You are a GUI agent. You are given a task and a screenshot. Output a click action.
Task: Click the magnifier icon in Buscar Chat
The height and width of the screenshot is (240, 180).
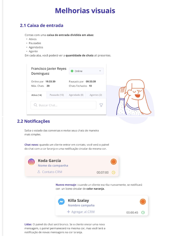click(35, 105)
